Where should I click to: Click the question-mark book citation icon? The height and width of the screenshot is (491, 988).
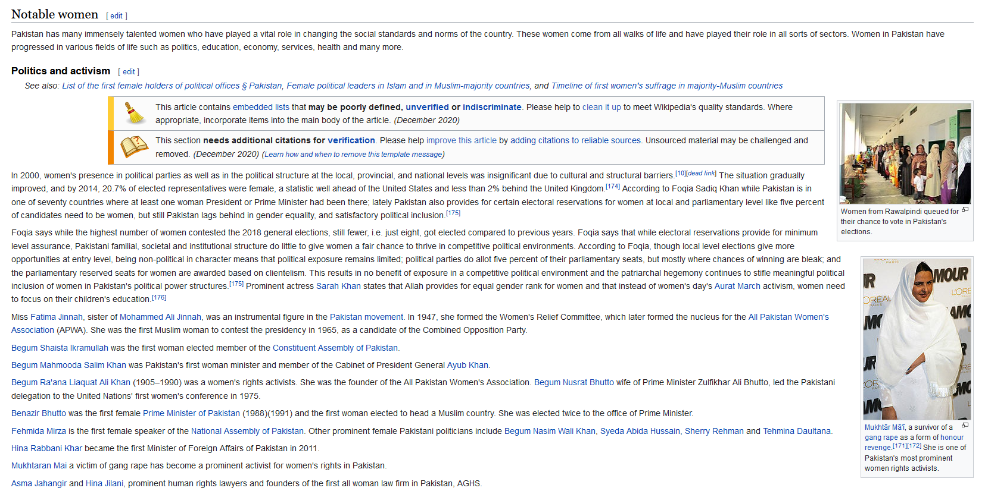pos(135,147)
